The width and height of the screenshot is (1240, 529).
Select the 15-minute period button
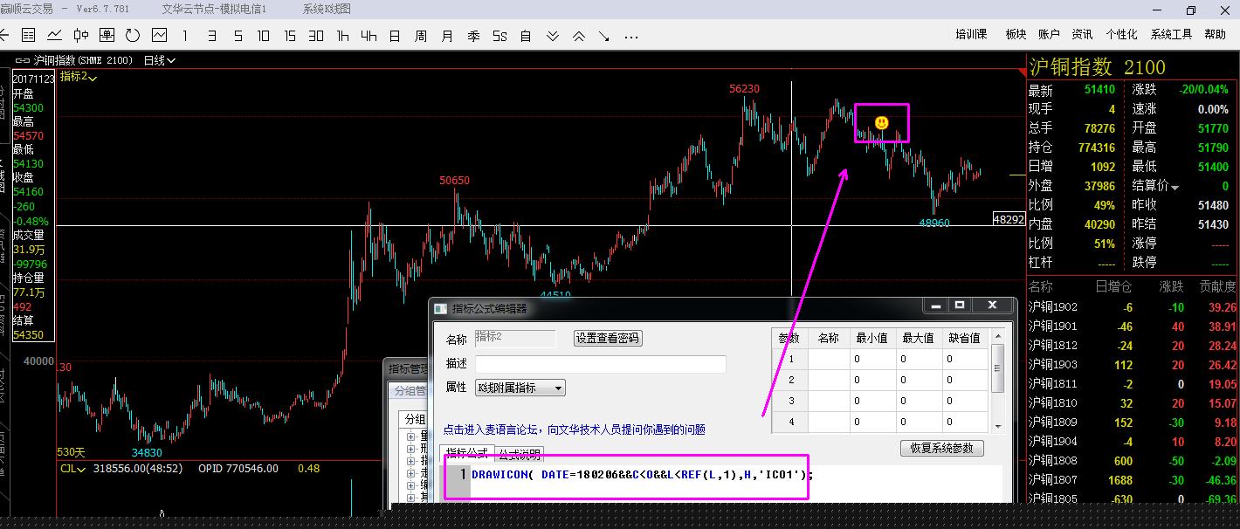[290, 36]
